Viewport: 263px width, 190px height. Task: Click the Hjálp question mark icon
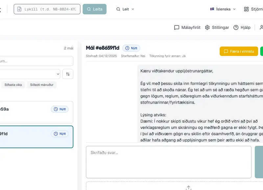(236, 27)
